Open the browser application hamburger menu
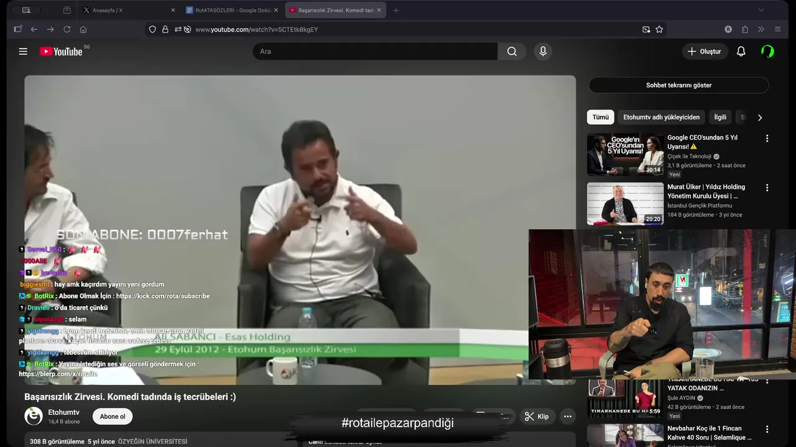796x447 pixels. tap(777, 29)
